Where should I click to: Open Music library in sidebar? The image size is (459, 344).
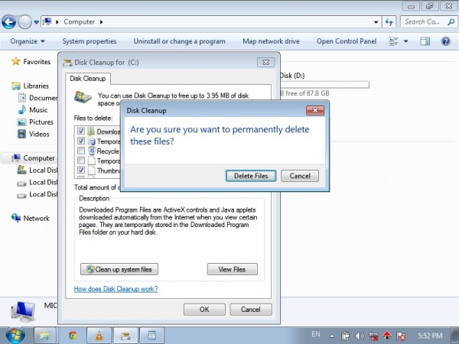[38, 110]
